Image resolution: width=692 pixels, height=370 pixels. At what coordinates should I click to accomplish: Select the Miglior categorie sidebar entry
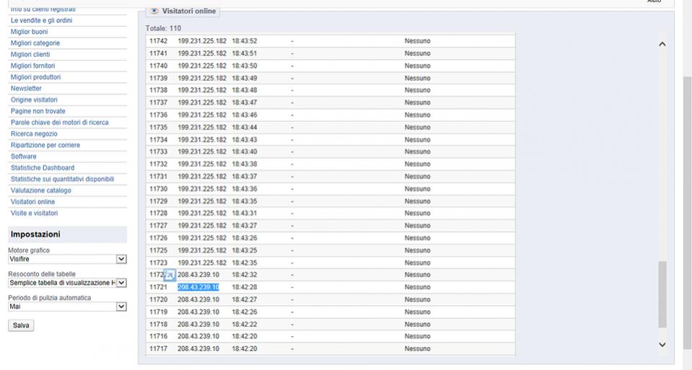click(x=35, y=43)
